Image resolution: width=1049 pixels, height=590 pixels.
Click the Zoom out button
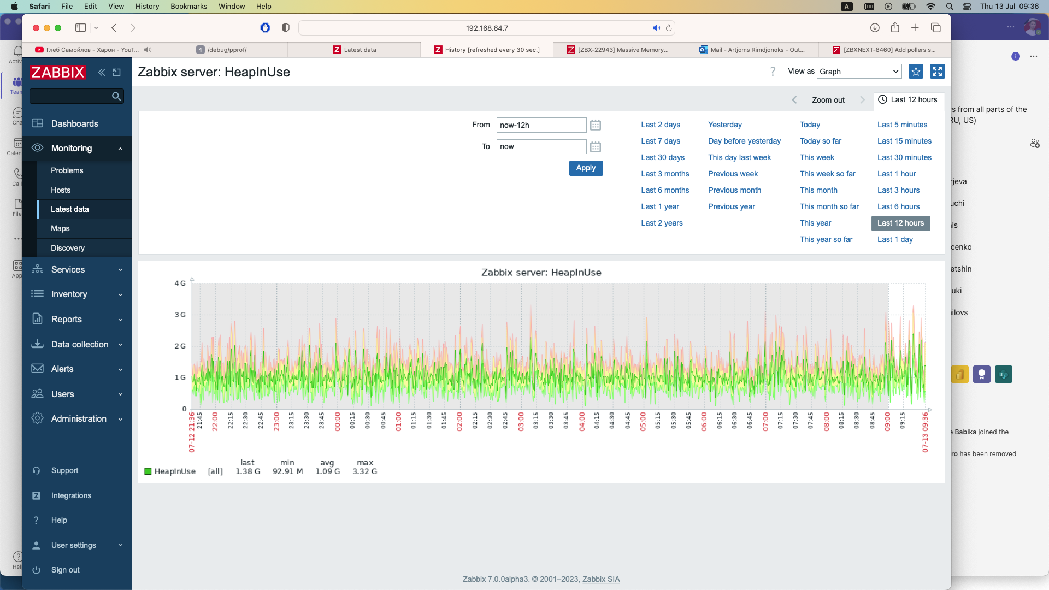point(828,100)
